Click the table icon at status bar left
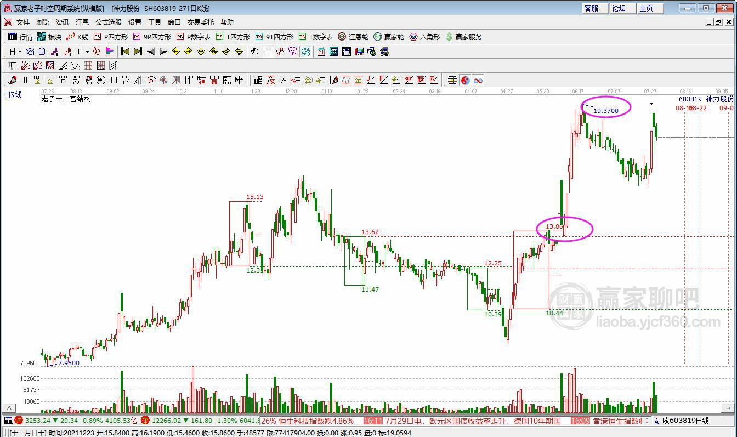 (8, 421)
